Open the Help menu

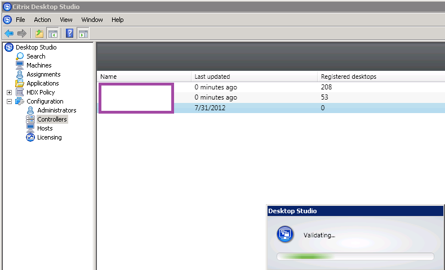coord(118,20)
